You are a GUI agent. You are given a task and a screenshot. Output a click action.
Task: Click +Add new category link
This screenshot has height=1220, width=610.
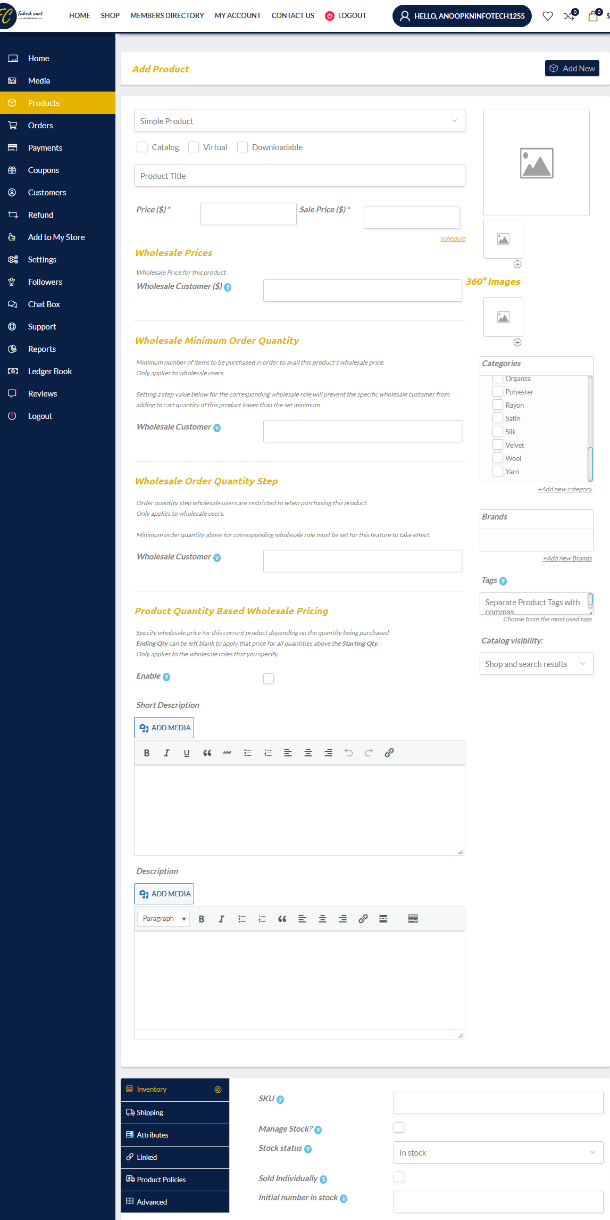pyautogui.click(x=565, y=489)
